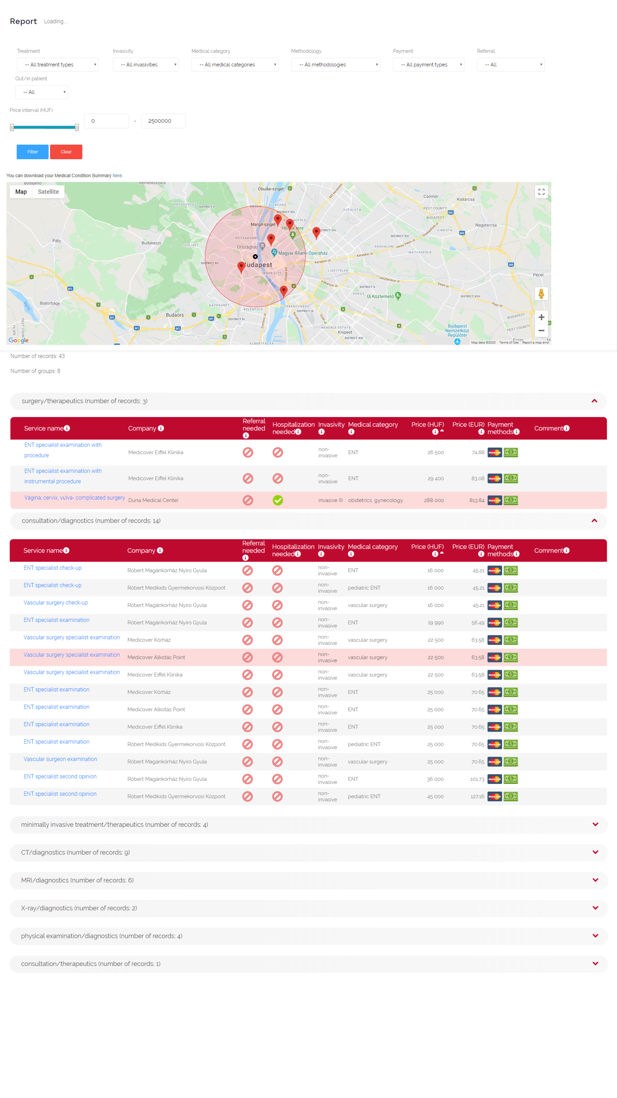
Task: Click the green hospitalization checkmark for Duna Medical Center
Action: click(278, 500)
